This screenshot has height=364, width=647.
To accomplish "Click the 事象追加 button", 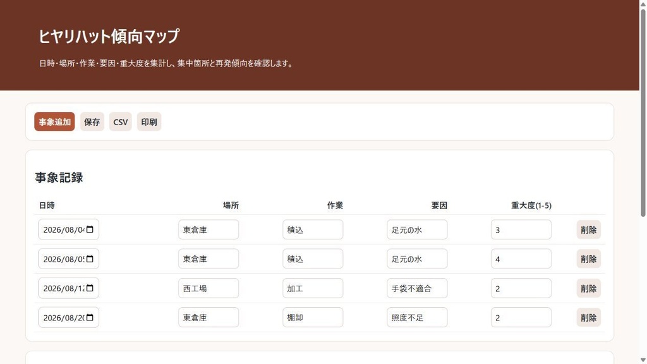I will [54, 122].
